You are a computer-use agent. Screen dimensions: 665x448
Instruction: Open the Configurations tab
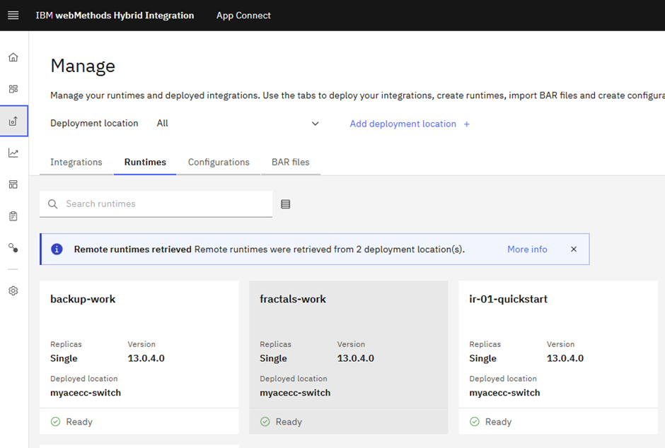tap(219, 163)
